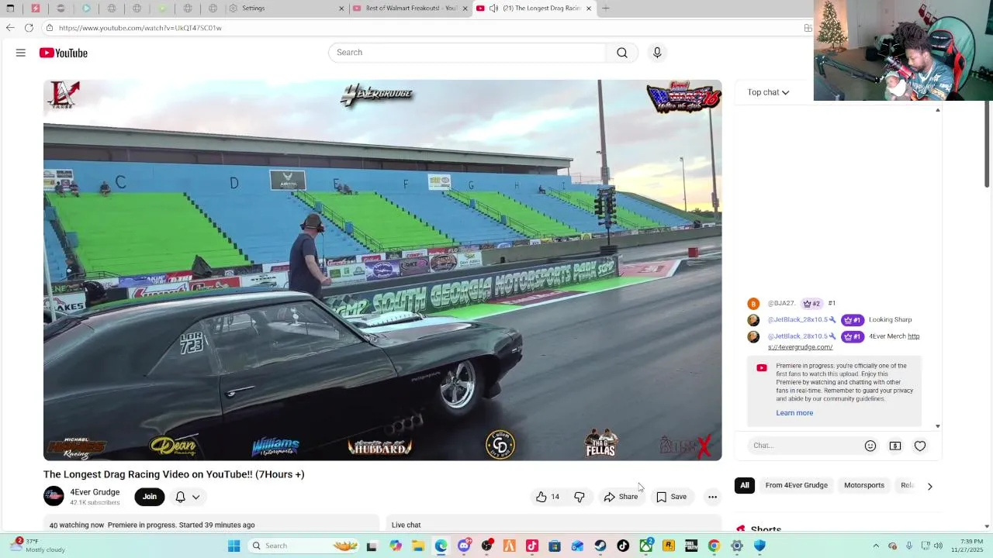Open the weather widget showing 37°F

tap(36, 546)
